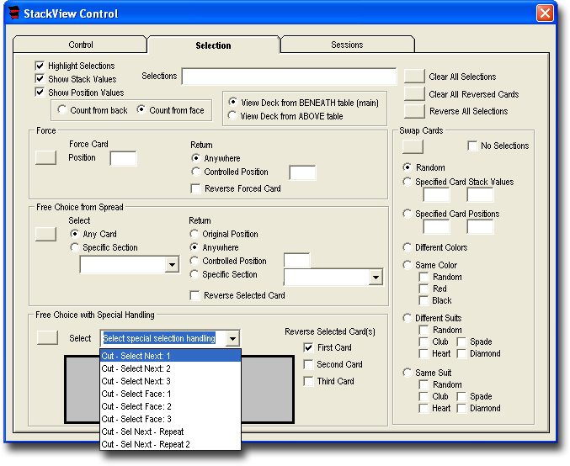Screen dimensions: 570x466
Task: Select Same Color swap option
Action: (408, 265)
